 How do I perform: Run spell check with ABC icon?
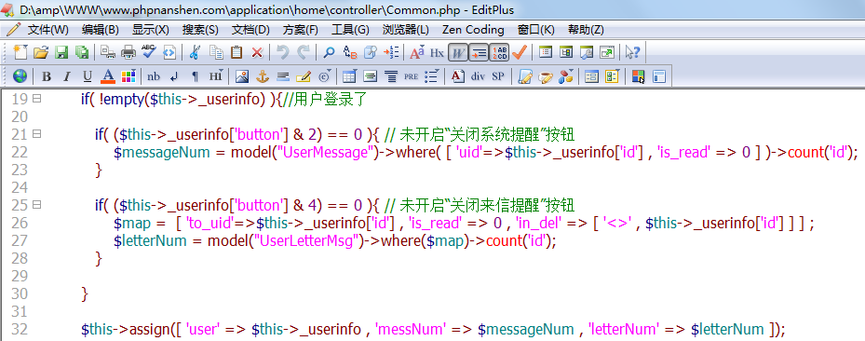(x=148, y=52)
